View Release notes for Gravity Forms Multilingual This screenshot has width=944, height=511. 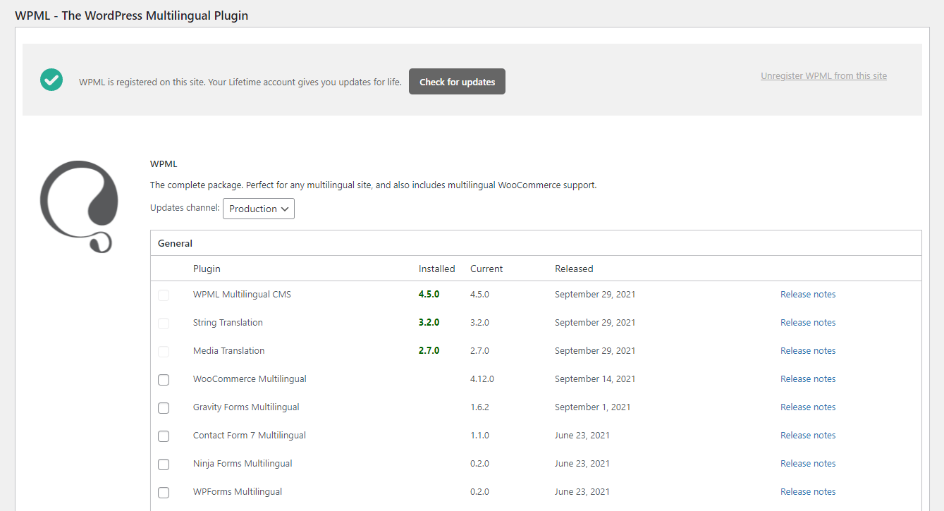click(808, 407)
